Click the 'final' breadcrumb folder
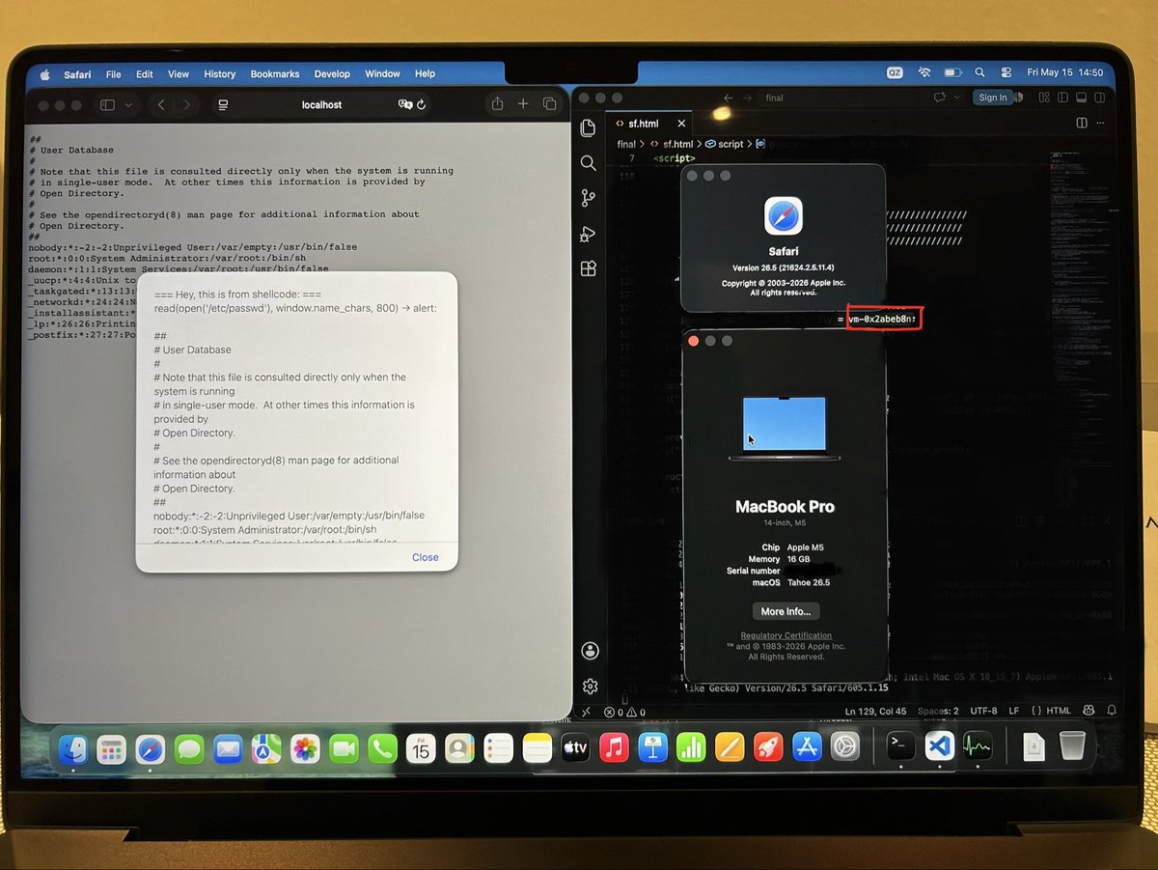 [x=626, y=144]
